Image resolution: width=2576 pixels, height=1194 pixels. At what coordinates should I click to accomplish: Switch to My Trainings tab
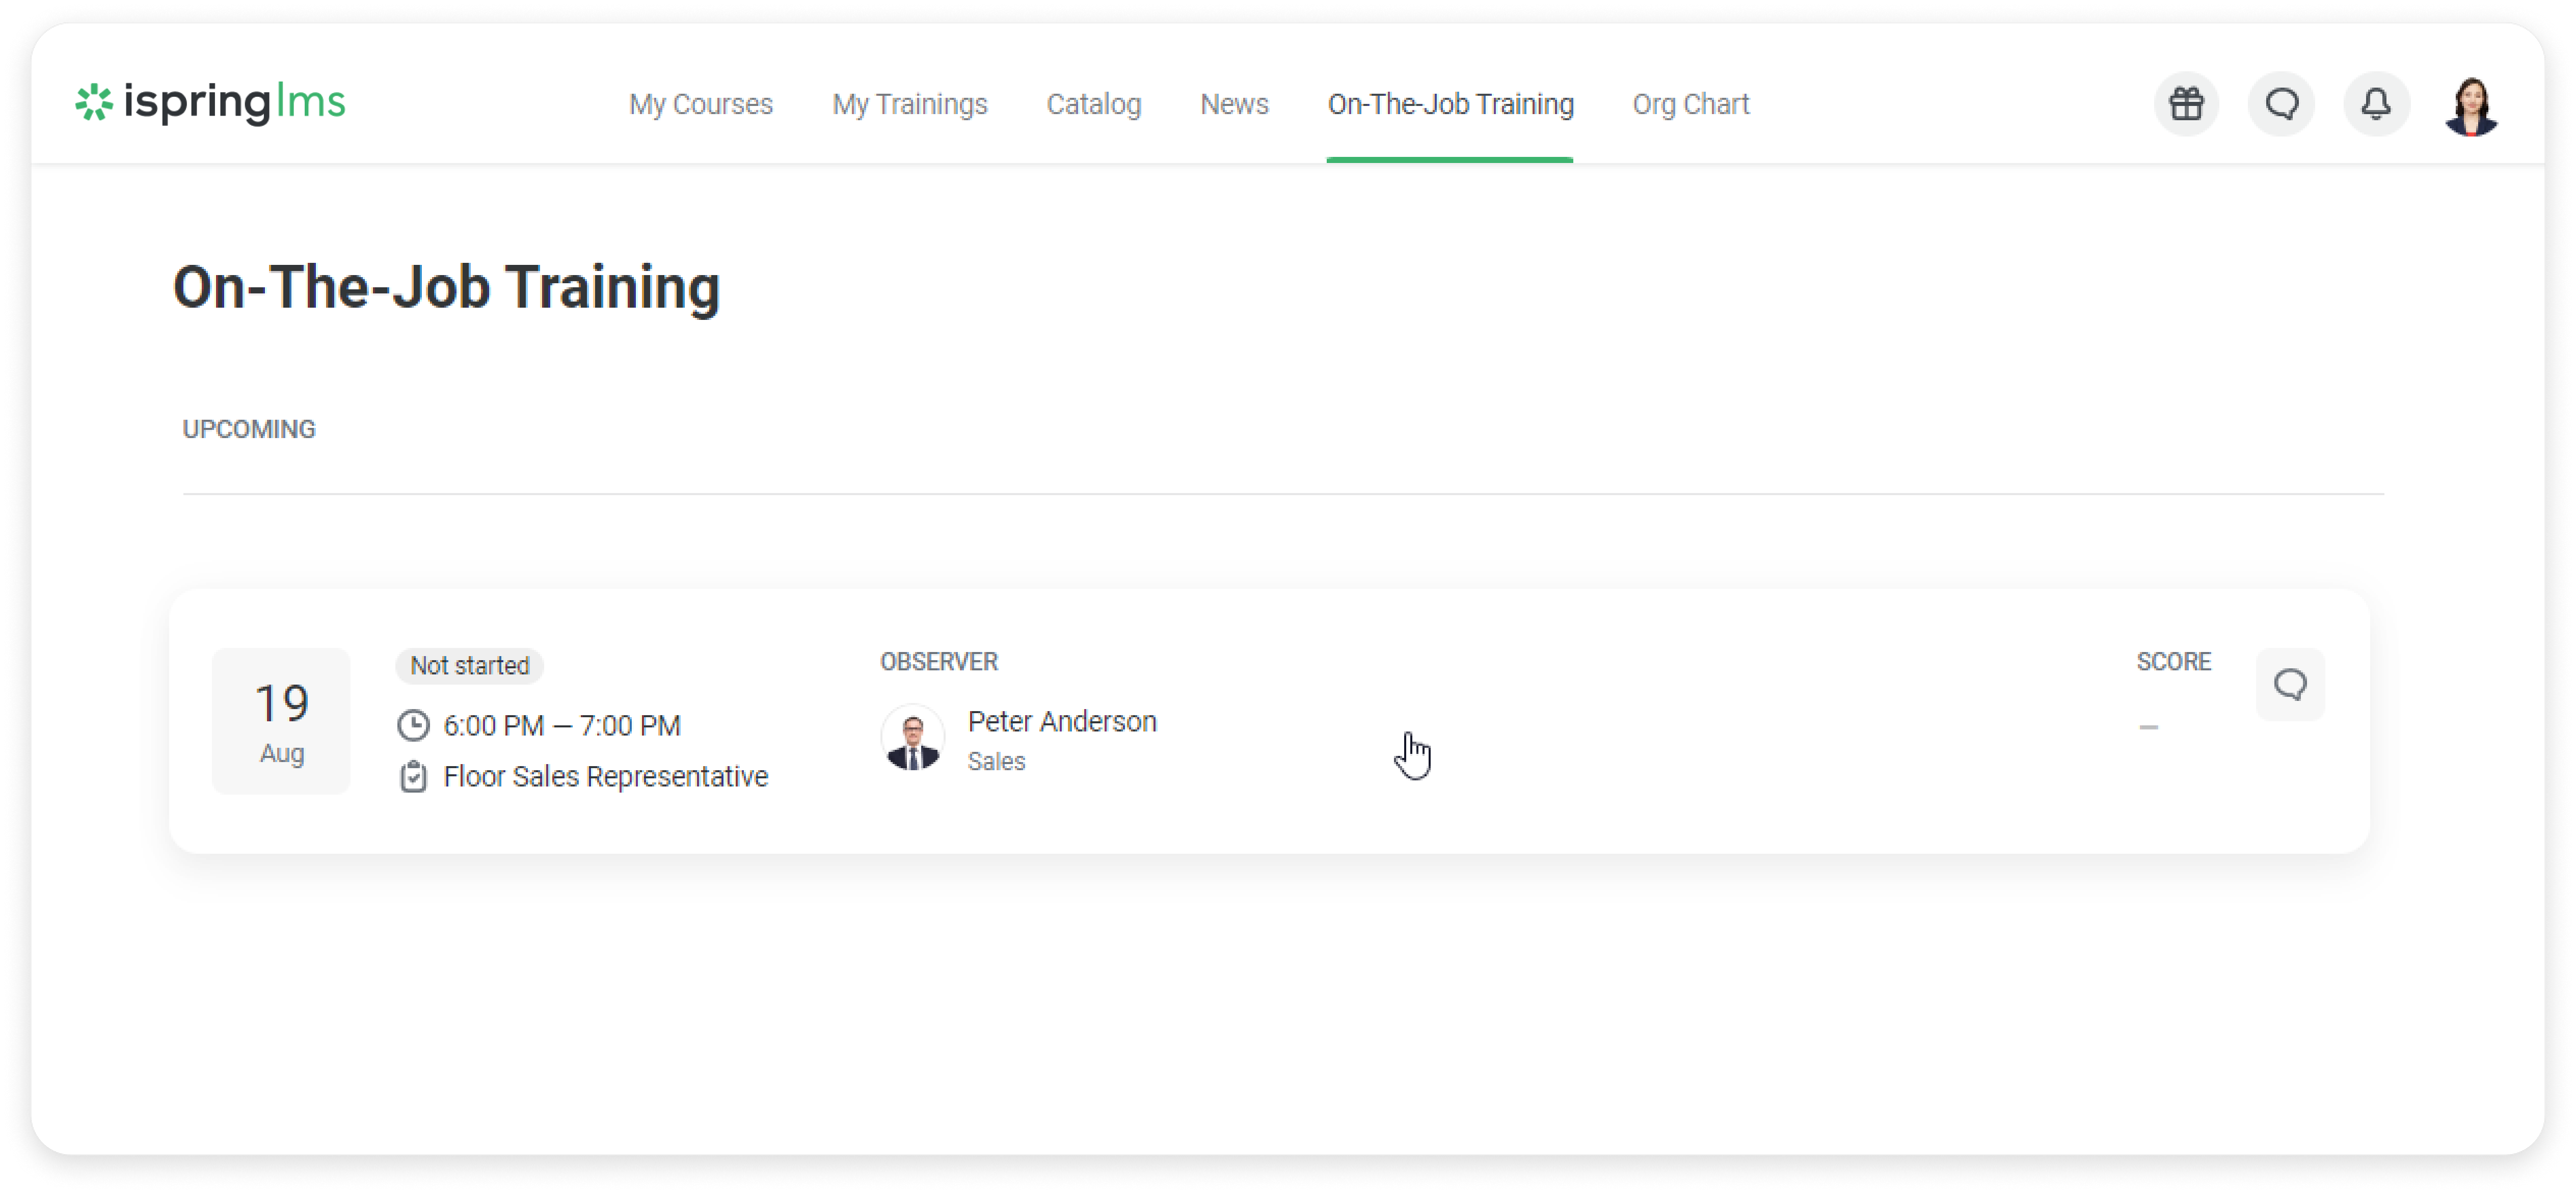coord(909,104)
